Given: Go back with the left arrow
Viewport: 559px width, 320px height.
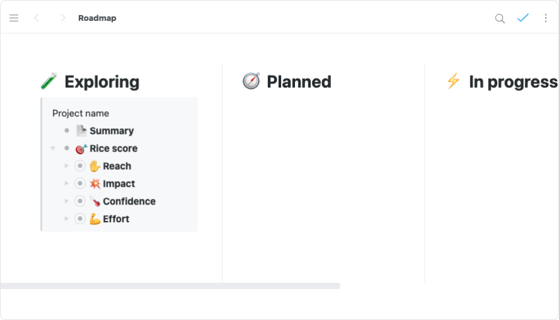Looking at the screenshot, I should coord(37,18).
